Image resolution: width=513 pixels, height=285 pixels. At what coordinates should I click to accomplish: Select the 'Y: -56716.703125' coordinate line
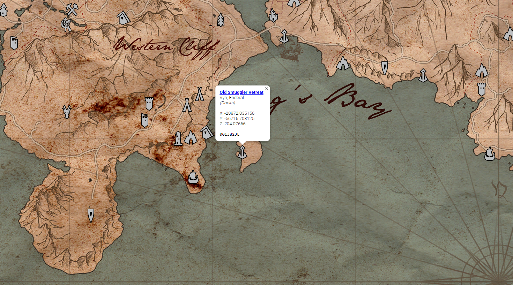(237, 119)
